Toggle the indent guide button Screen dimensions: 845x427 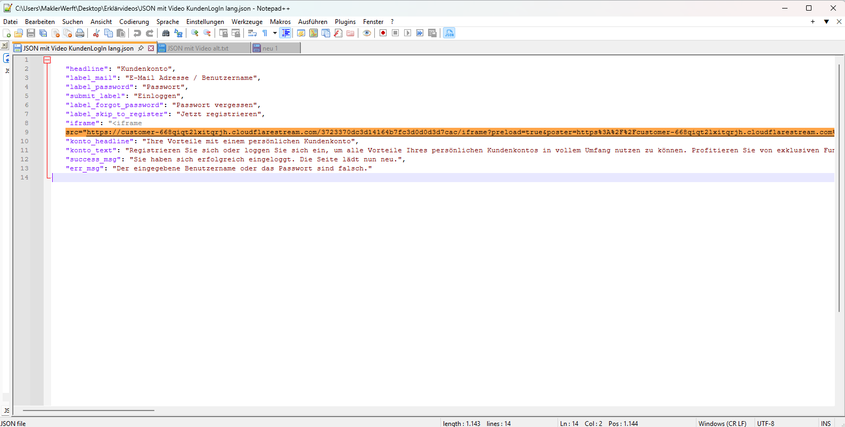click(285, 33)
